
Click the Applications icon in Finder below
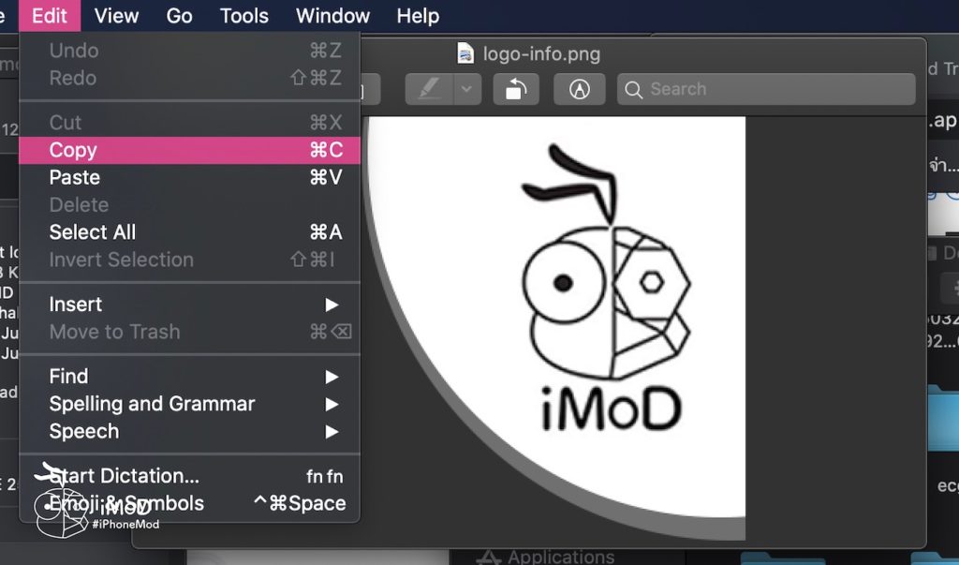(x=489, y=557)
